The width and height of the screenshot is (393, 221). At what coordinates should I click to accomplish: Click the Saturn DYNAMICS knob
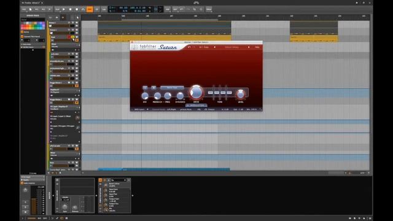(x=180, y=96)
